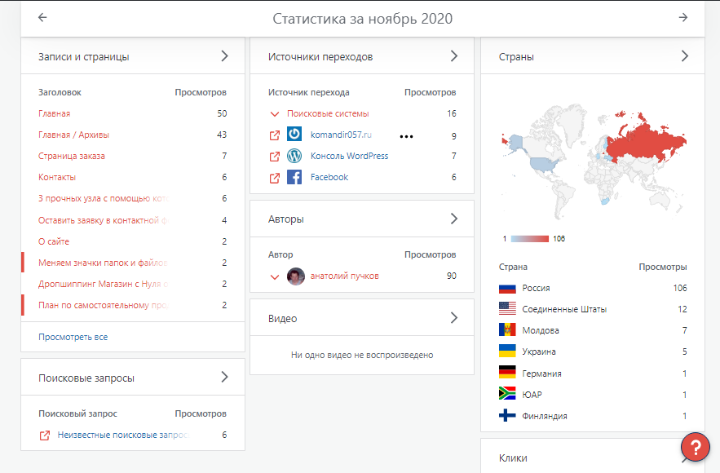Click author avatar of анатолий пучков
Viewport: 720px width, 473px height.
click(x=296, y=276)
